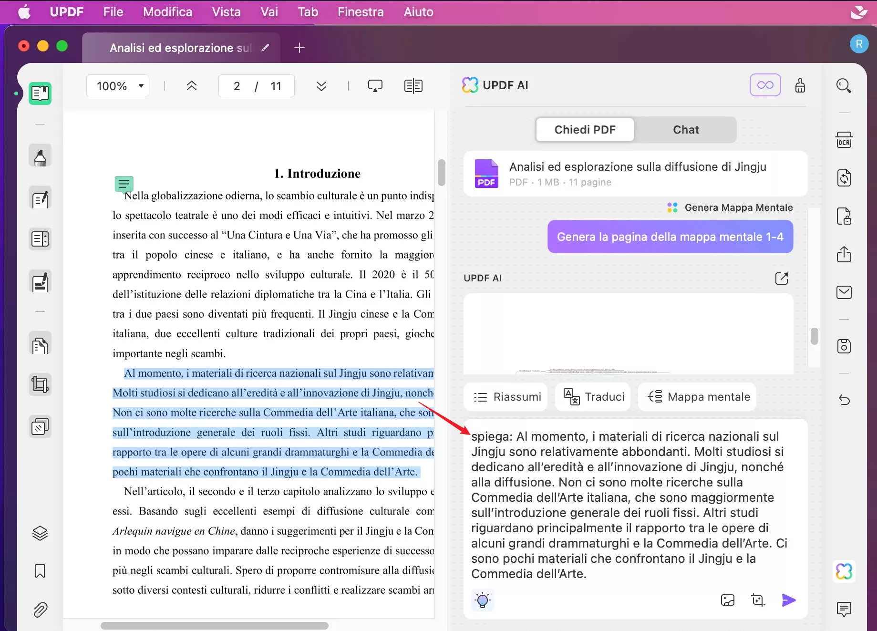Open the Vai menu
The image size is (877, 631).
(269, 12)
